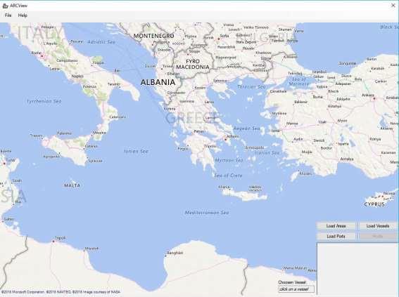Click the ALBANIA label on the map
399x297 pixels.
coord(158,82)
